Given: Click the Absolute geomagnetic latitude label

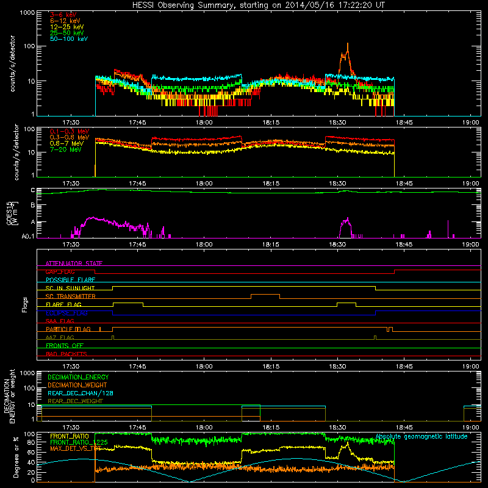Looking at the screenshot, I should coord(422,437).
